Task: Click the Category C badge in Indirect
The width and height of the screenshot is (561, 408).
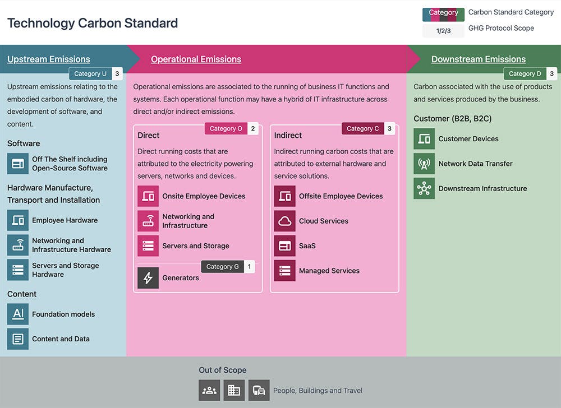Action: pos(363,128)
